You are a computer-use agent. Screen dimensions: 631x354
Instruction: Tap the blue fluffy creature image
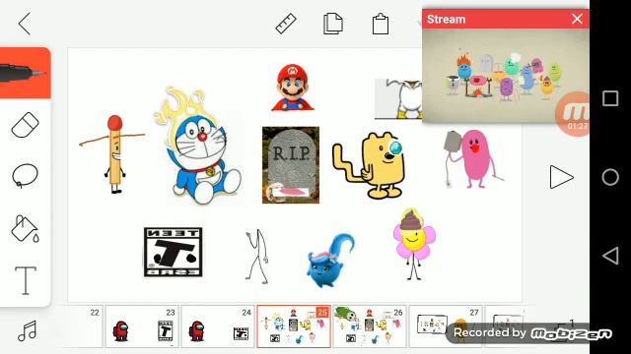(330, 261)
